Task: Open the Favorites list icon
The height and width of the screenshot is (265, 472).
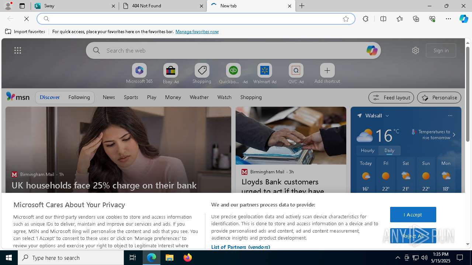Action: coord(400,19)
